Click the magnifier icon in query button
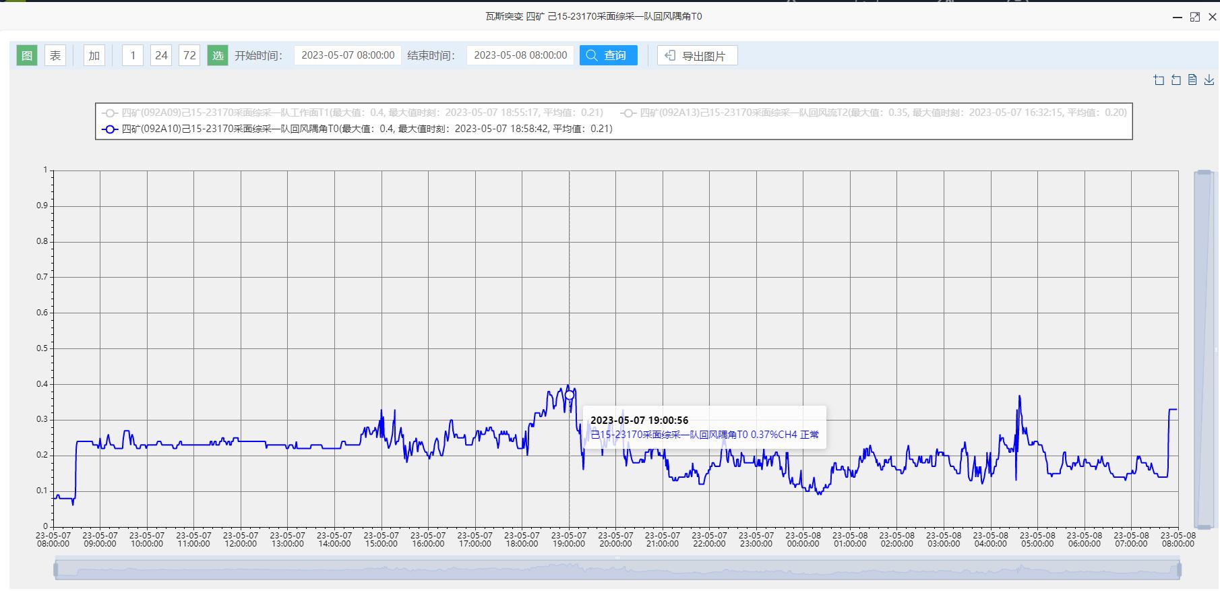Viewport: 1220px width, 591px height. tap(592, 55)
